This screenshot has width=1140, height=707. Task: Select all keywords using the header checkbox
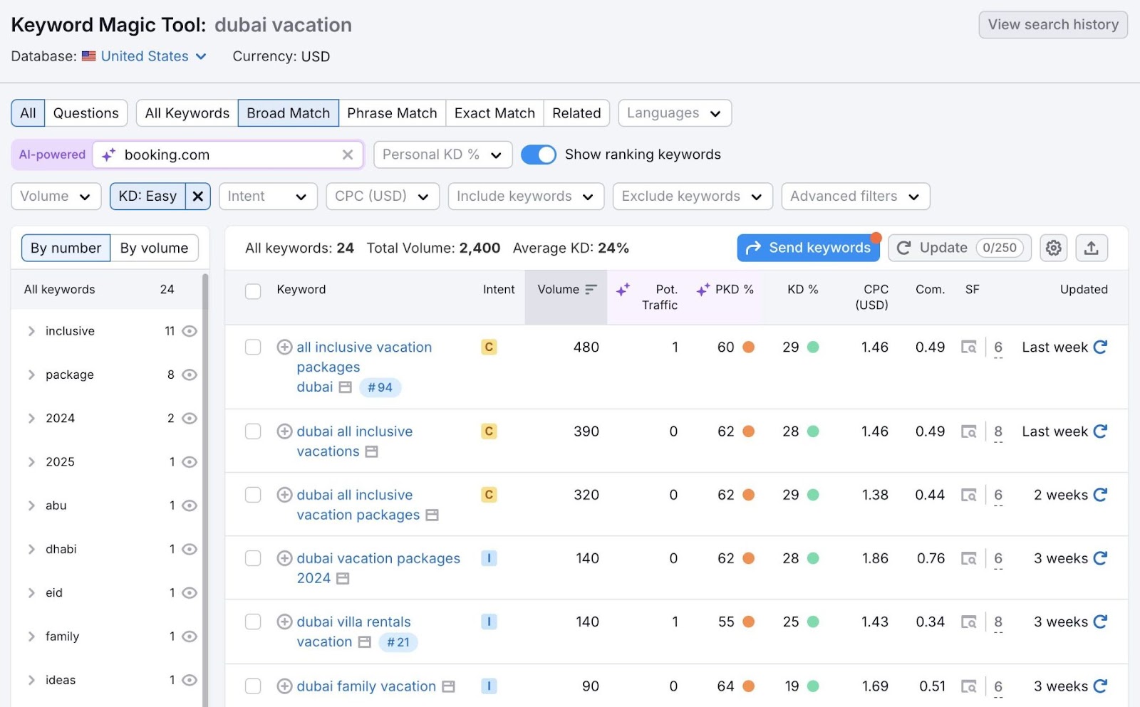[253, 291]
